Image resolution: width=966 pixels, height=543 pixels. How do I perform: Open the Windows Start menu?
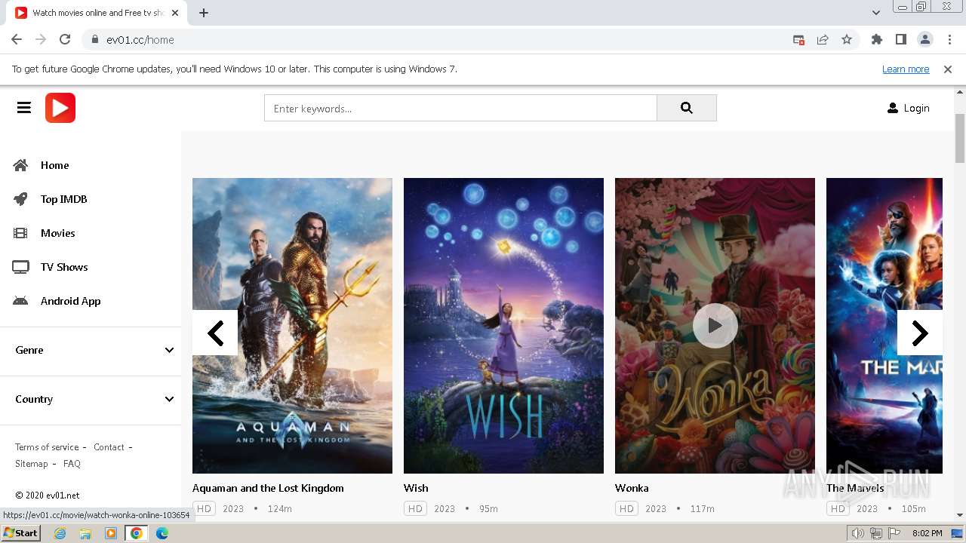tap(20, 533)
